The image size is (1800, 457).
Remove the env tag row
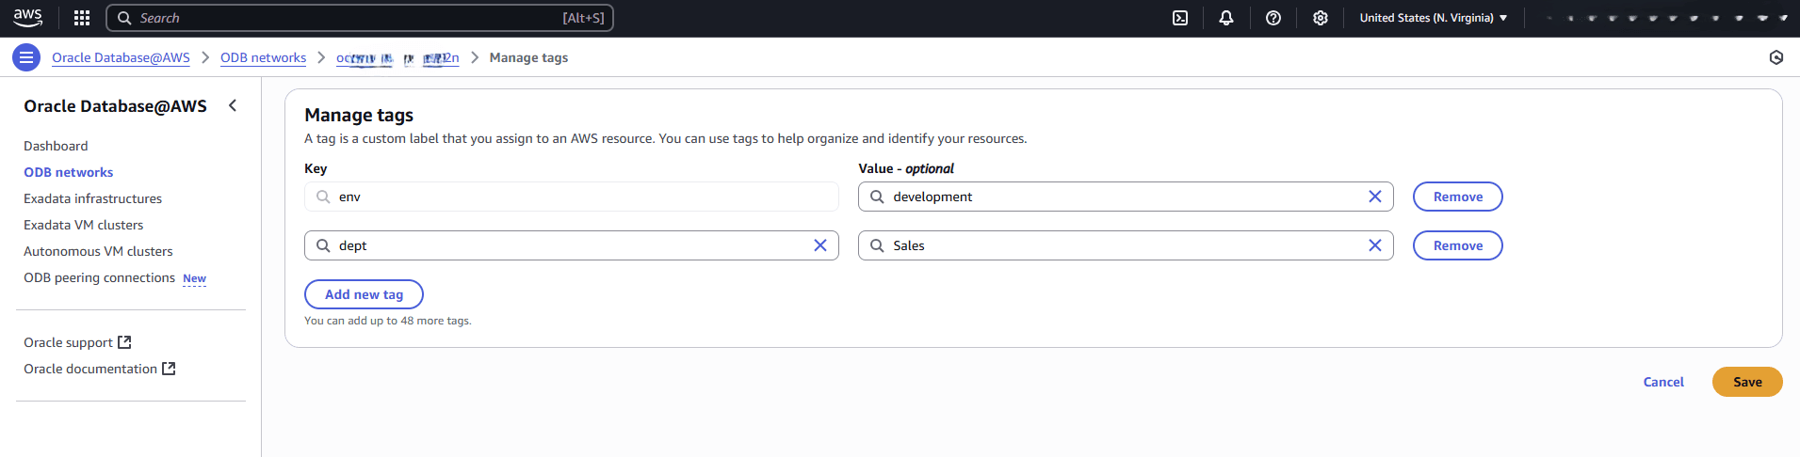coord(1457,197)
